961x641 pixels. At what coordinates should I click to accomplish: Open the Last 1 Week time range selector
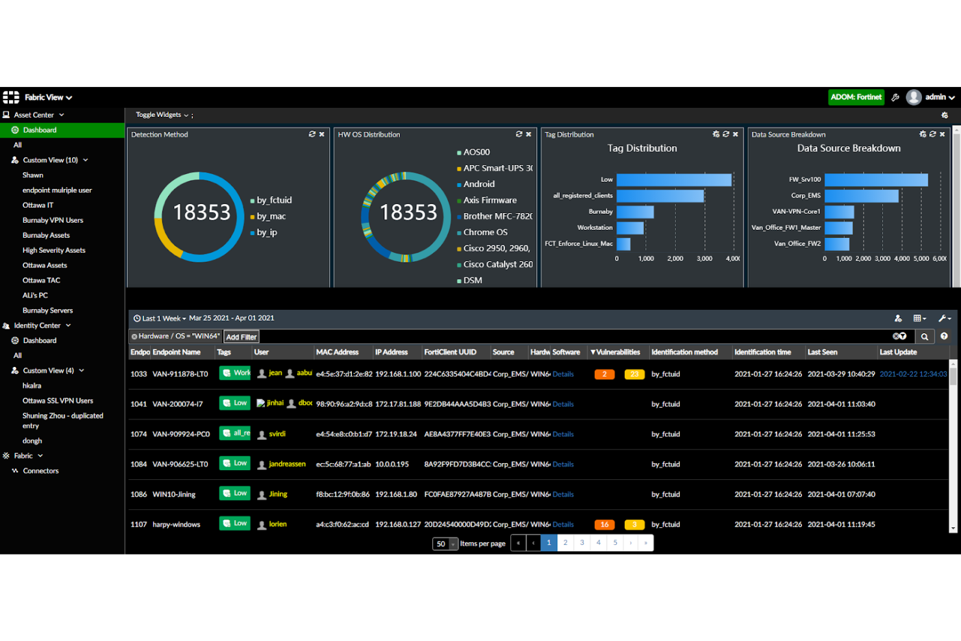click(159, 318)
